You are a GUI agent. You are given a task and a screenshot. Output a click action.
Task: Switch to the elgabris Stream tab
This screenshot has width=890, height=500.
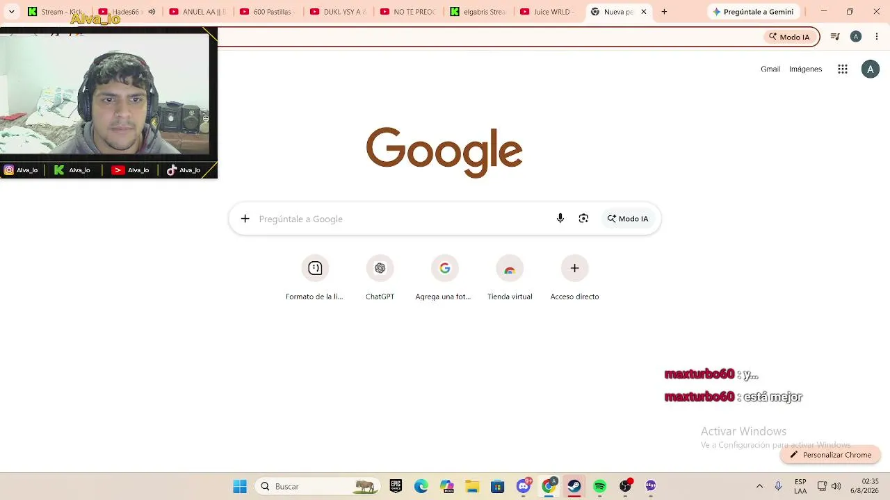(478, 12)
